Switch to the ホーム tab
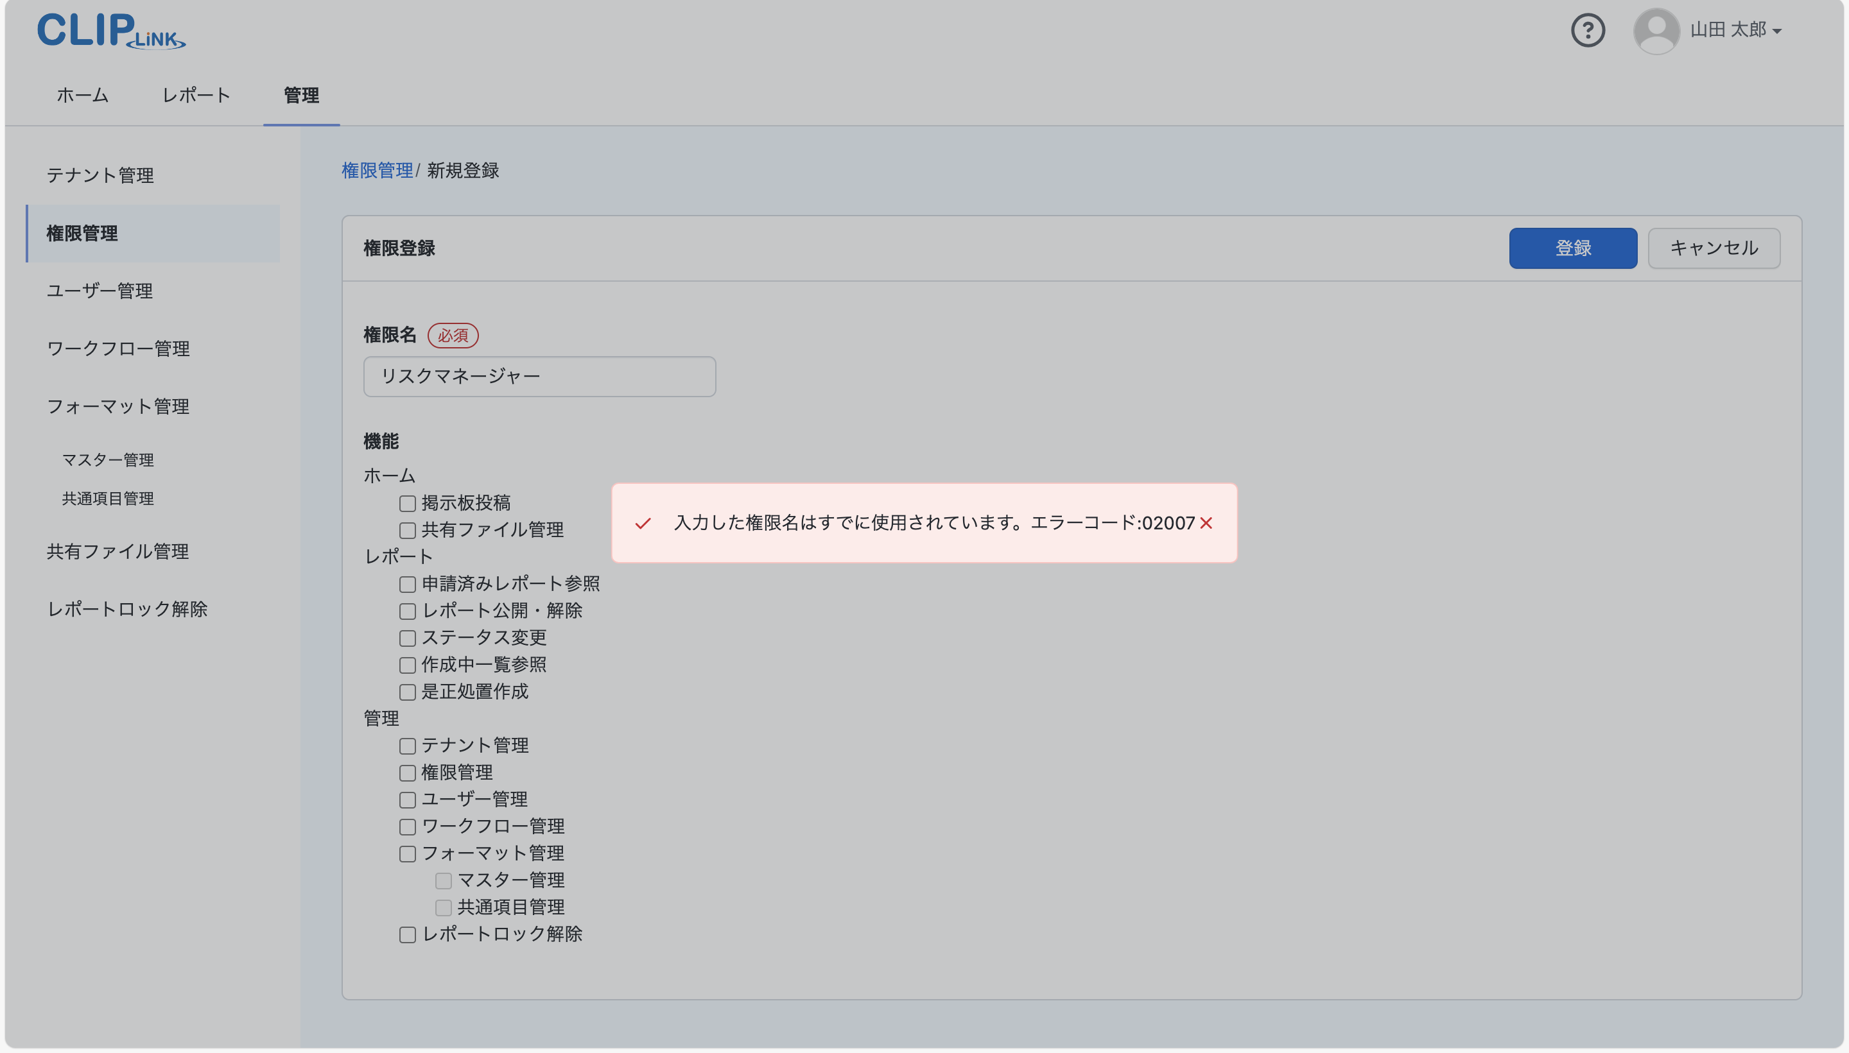Screen dimensions: 1849x1053 click(x=81, y=95)
